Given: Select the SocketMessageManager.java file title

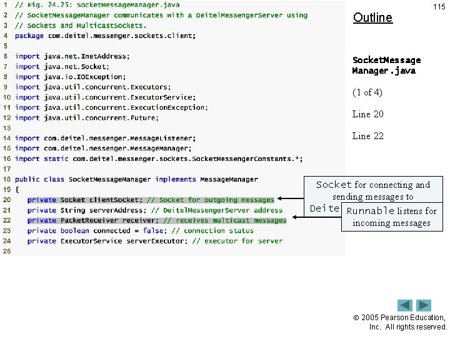Looking at the screenshot, I should (x=386, y=66).
